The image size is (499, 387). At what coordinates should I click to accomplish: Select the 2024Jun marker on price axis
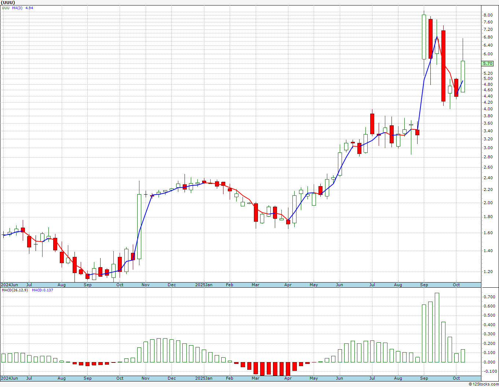(x=9, y=285)
